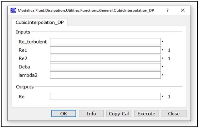Click the Re output field
199x128 pixels.
tap(105, 96)
